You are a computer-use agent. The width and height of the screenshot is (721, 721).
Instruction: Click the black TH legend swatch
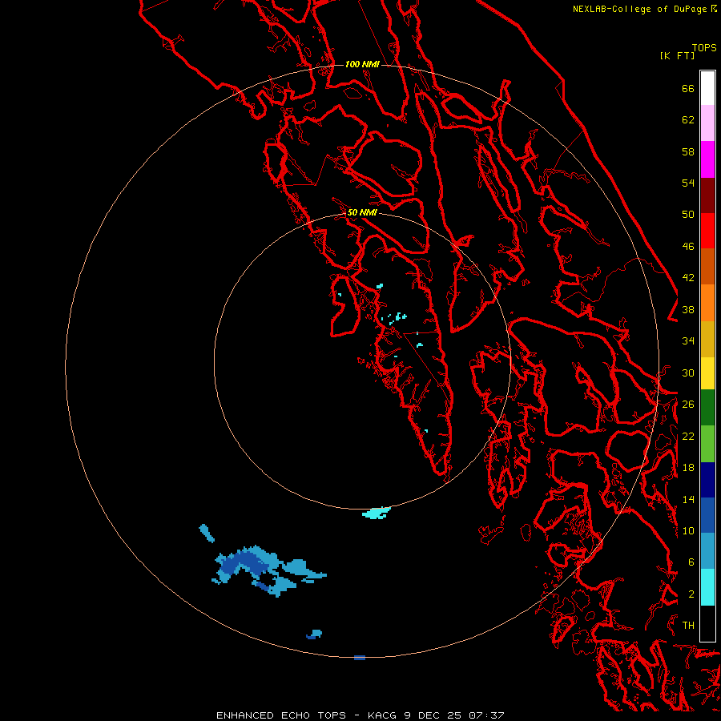pos(707,623)
